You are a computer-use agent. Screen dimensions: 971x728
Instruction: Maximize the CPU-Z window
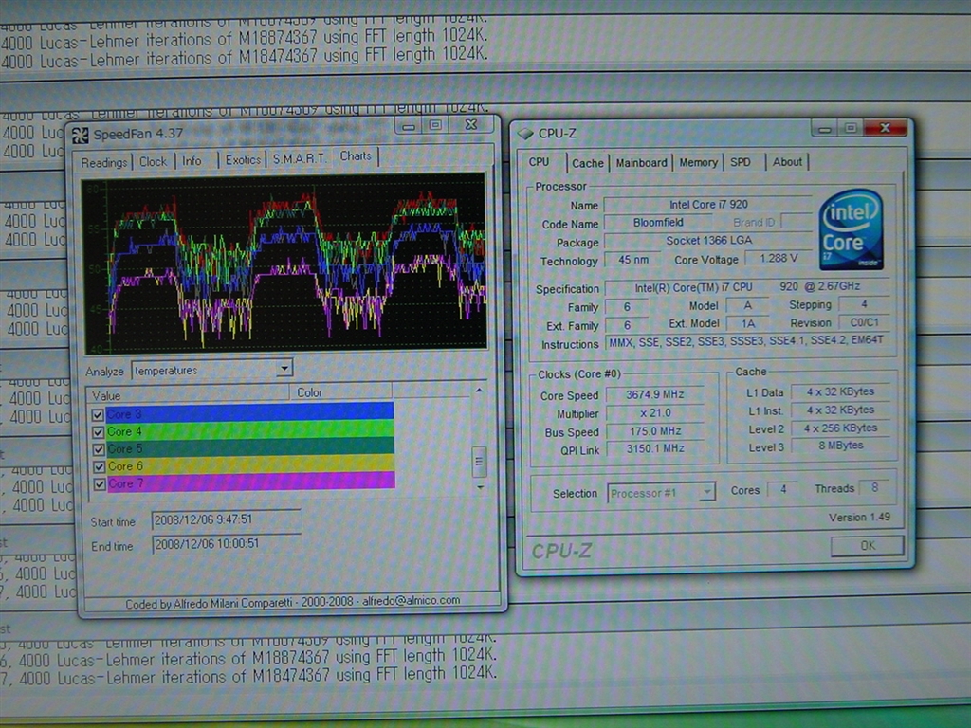(850, 127)
